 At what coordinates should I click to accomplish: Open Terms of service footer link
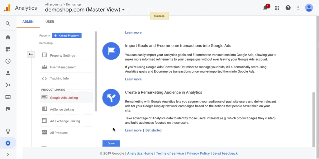(x=170, y=153)
